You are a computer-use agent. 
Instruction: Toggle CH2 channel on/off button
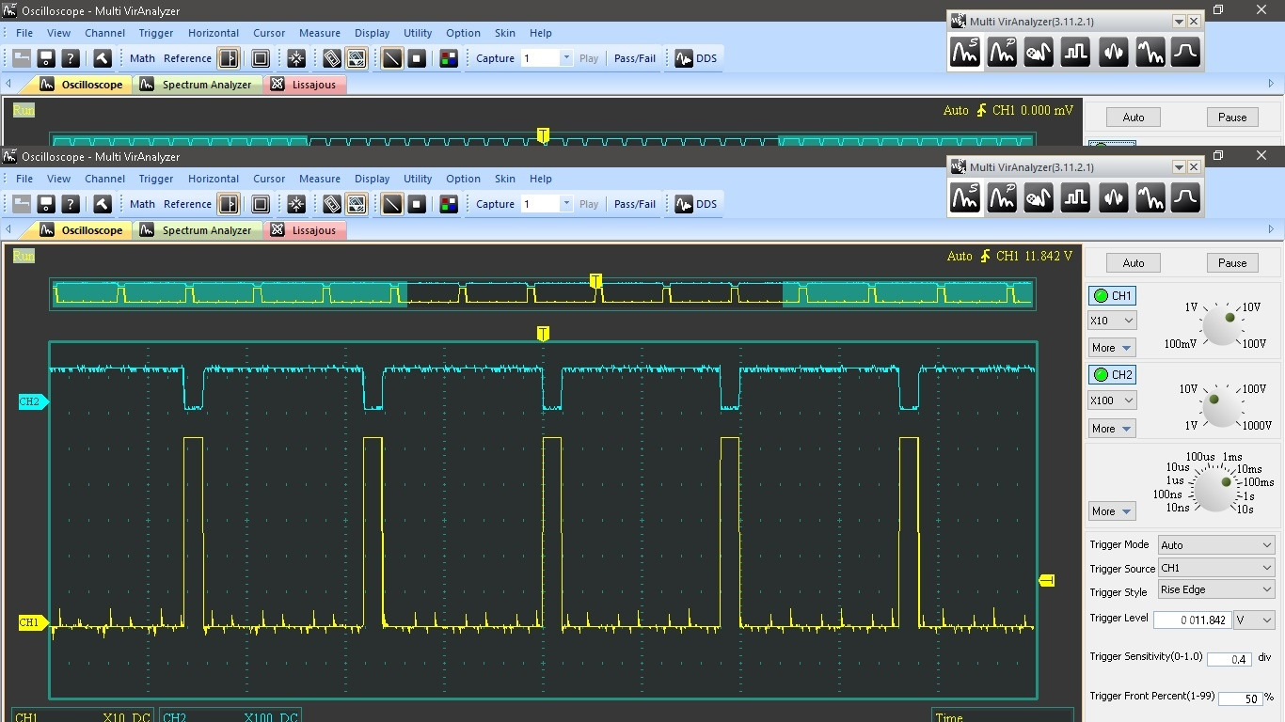pos(1112,374)
